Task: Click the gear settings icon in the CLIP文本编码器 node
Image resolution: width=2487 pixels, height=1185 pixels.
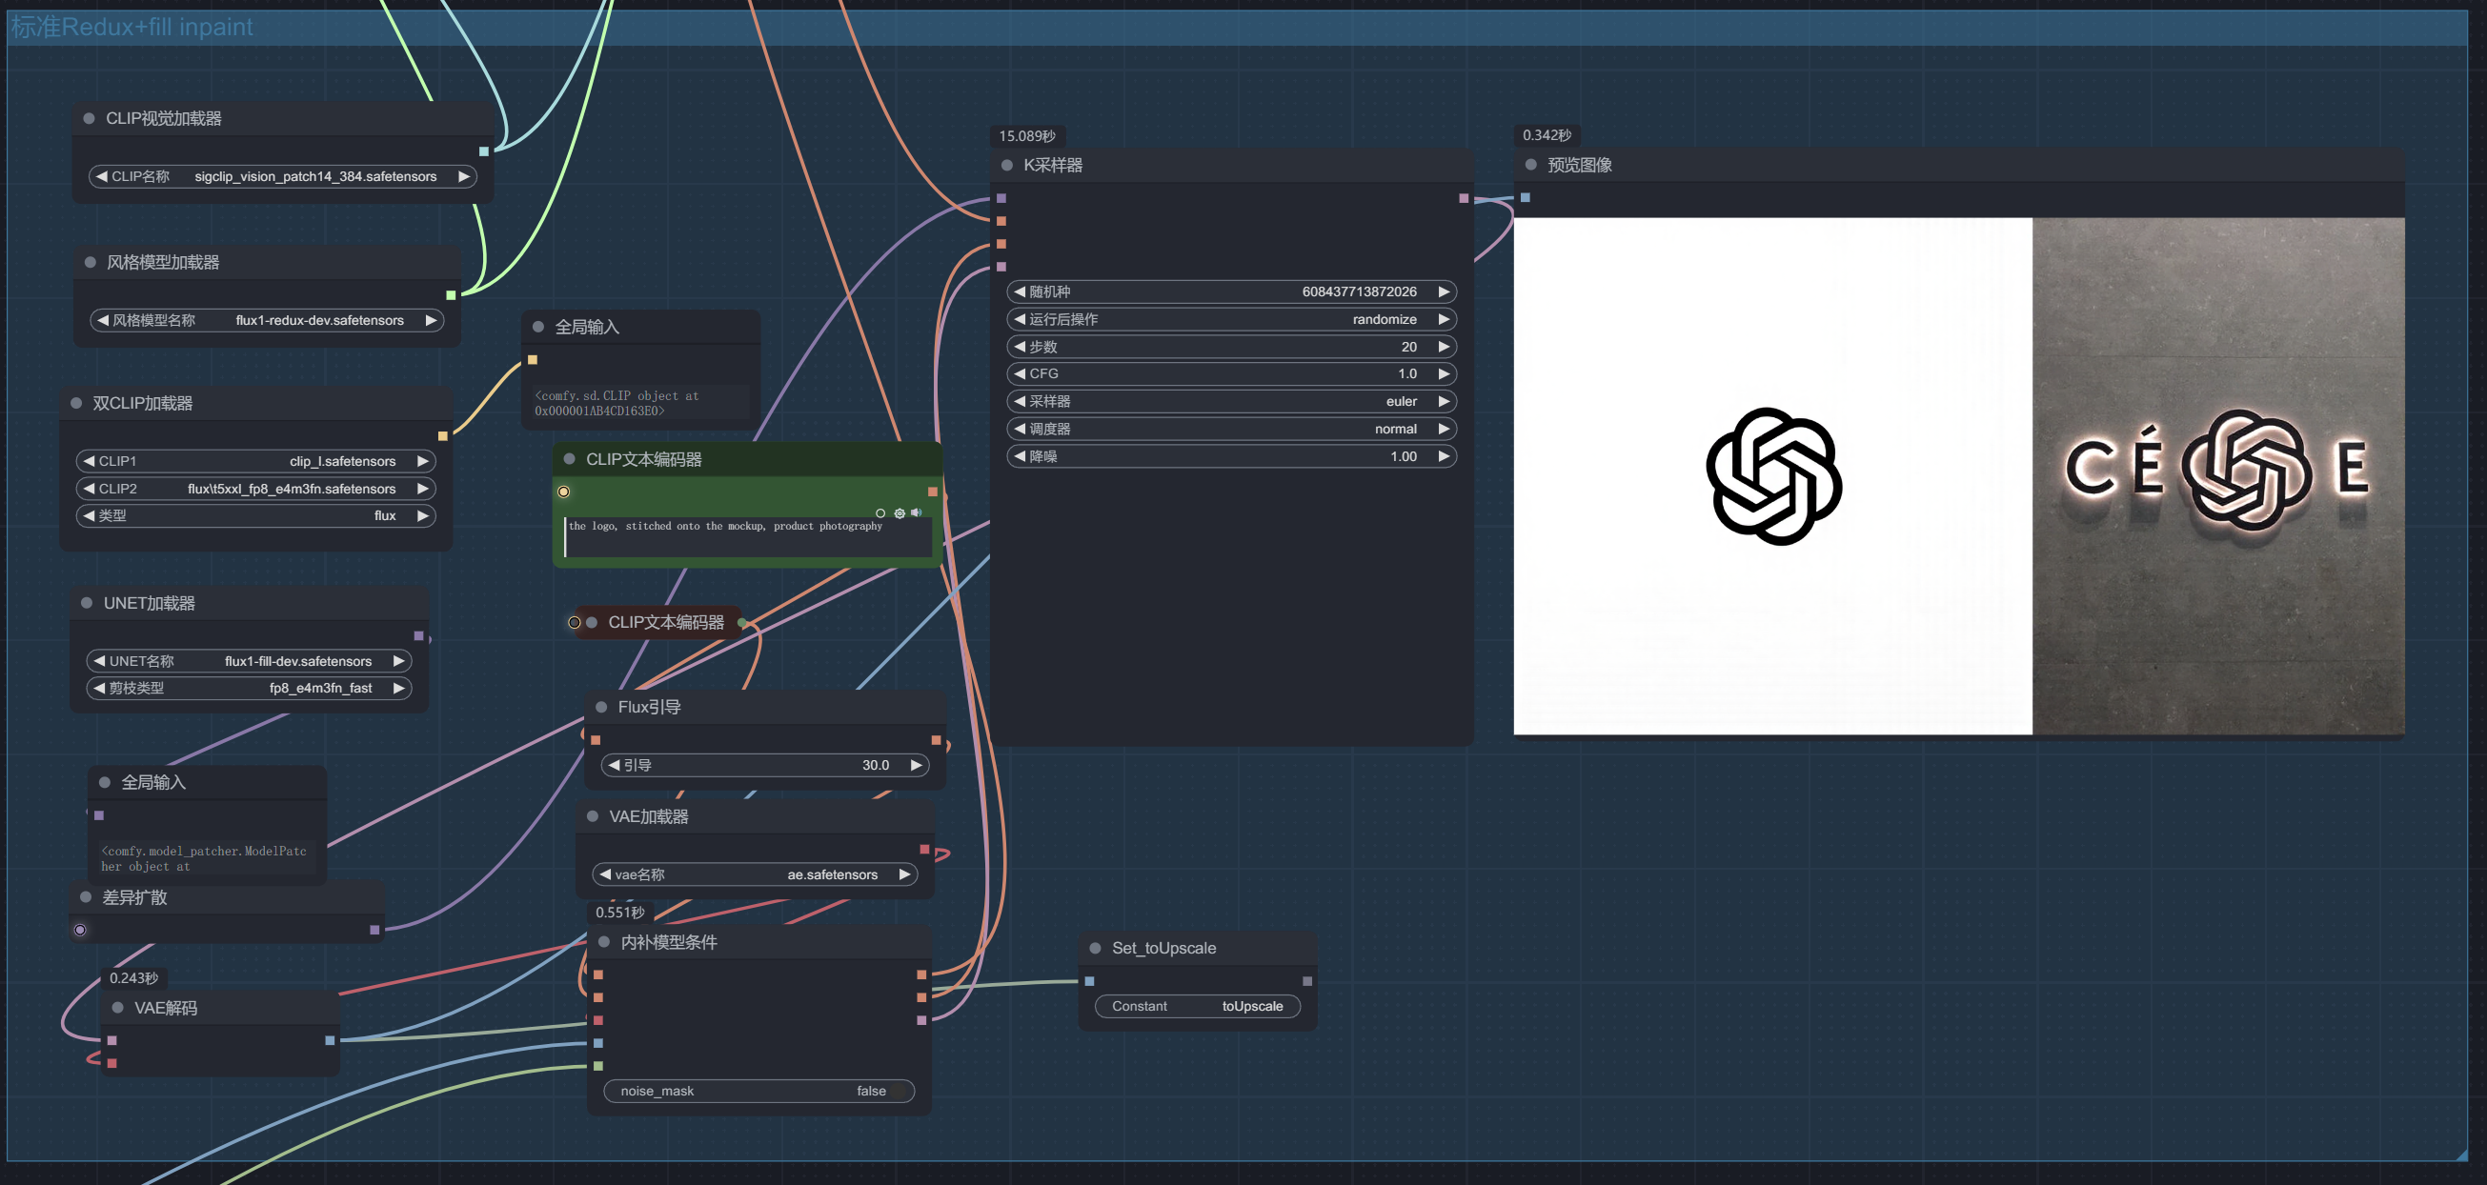Action: click(899, 513)
